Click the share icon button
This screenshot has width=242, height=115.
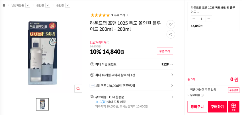(171, 34)
